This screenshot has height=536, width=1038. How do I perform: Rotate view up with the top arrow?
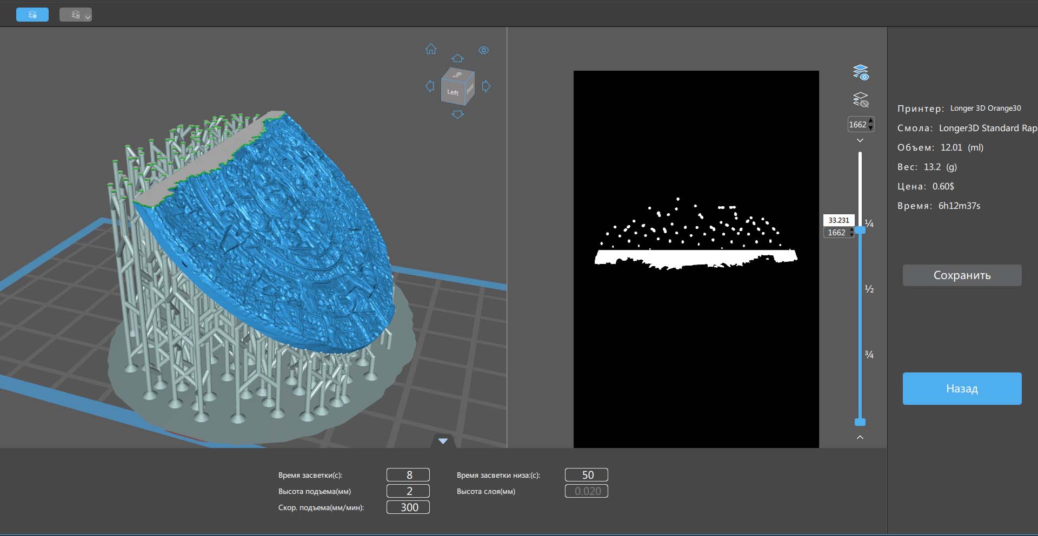pyautogui.click(x=457, y=58)
